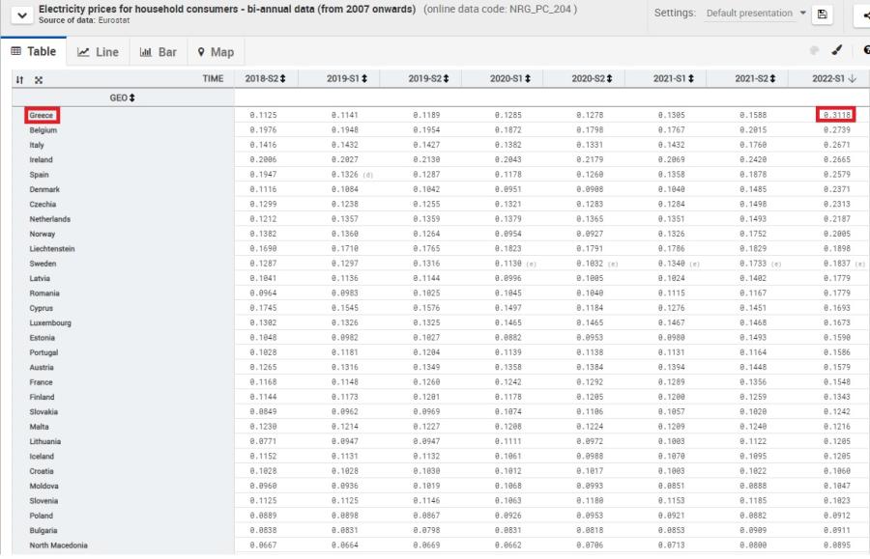Click the Sweden row label

pyautogui.click(x=43, y=264)
